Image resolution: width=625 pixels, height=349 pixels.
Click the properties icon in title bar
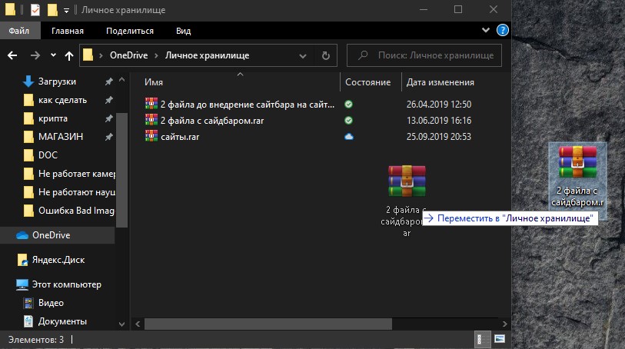[35, 9]
